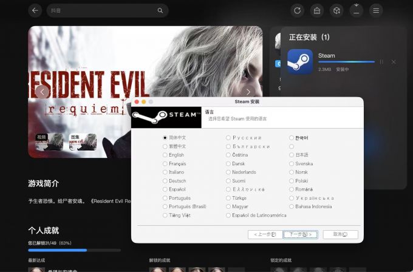Select Norsk language option
The image size is (413, 272).
click(298, 172)
